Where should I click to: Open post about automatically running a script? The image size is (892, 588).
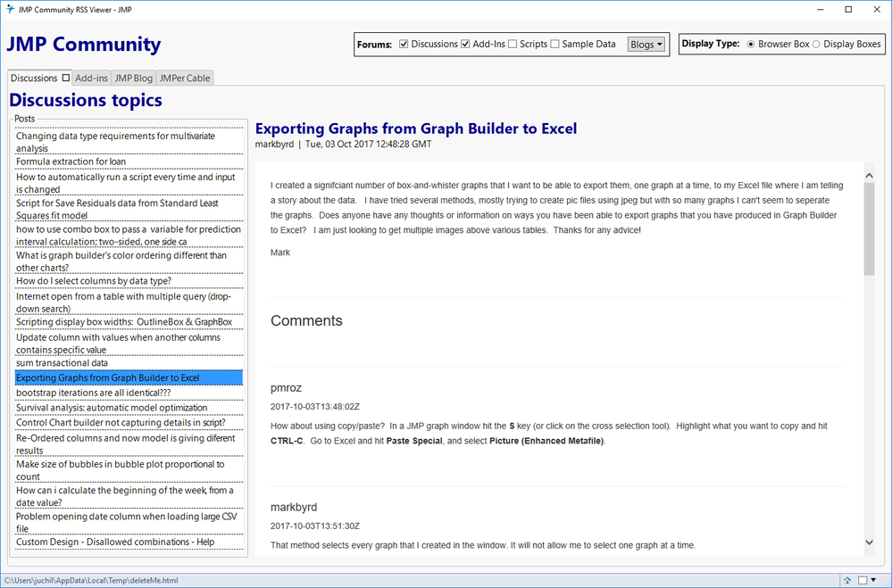pyautogui.click(x=129, y=183)
